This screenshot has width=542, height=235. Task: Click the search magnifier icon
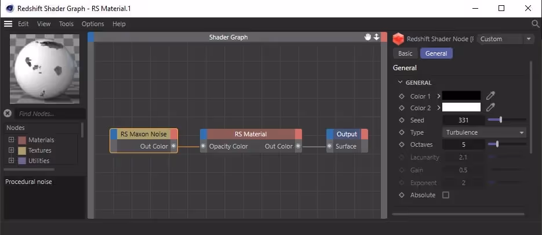[x=535, y=24]
